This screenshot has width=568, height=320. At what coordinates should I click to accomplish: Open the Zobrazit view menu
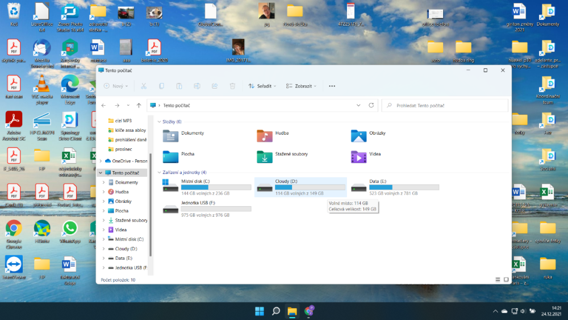tap(301, 86)
